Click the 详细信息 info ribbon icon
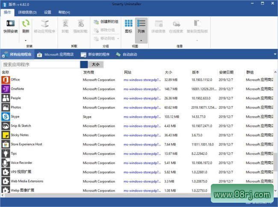278x207 pixels. tap(159, 24)
